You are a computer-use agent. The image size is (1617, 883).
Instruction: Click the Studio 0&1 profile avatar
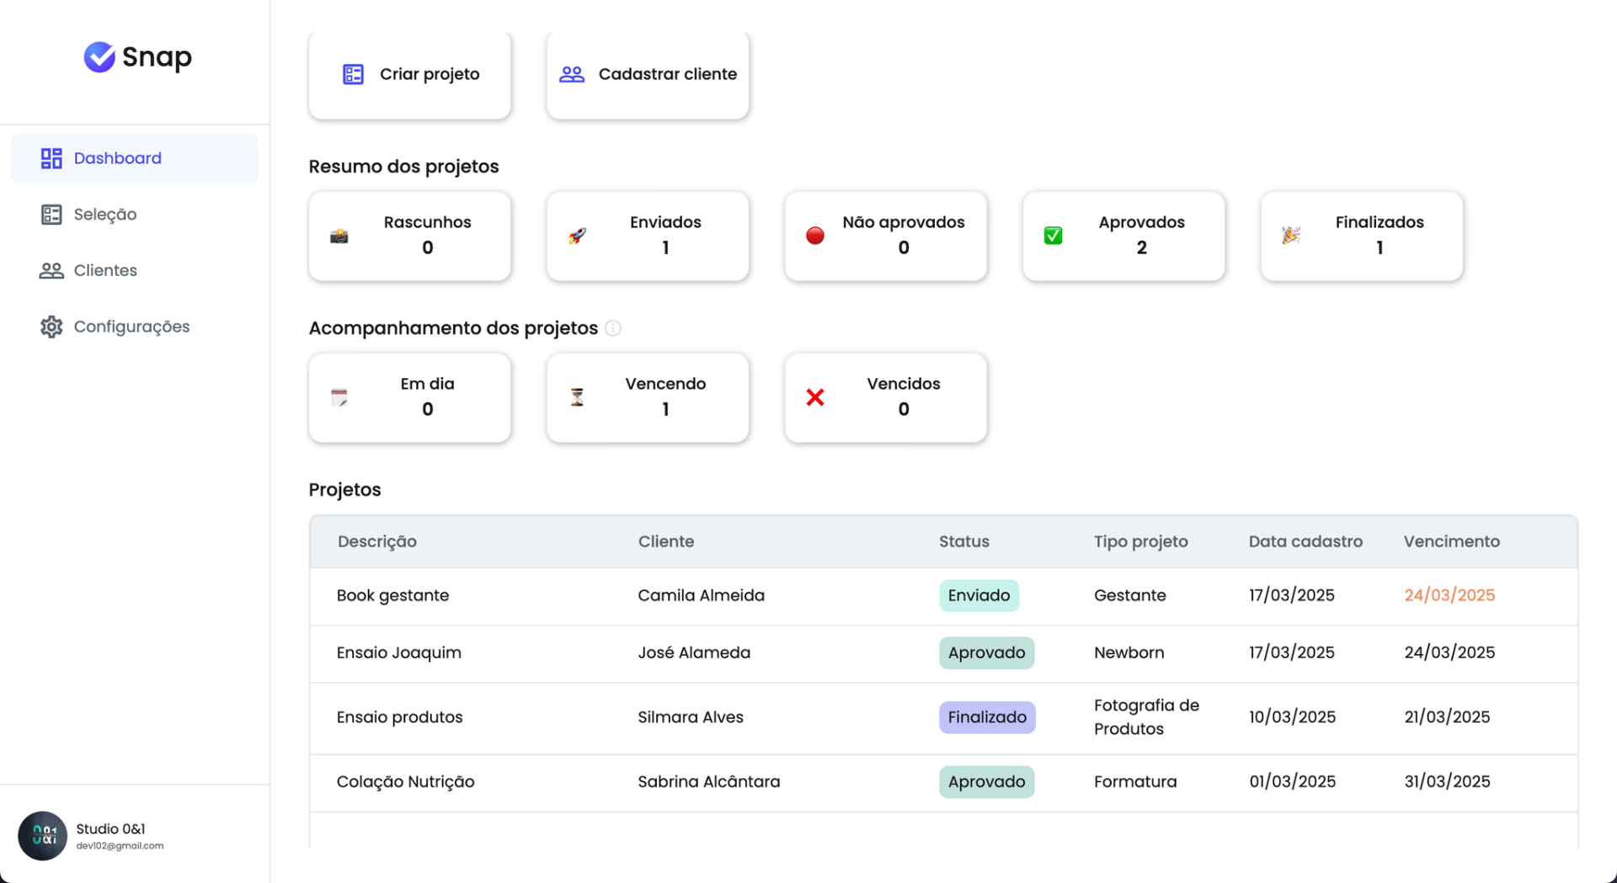(x=43, y=836)
